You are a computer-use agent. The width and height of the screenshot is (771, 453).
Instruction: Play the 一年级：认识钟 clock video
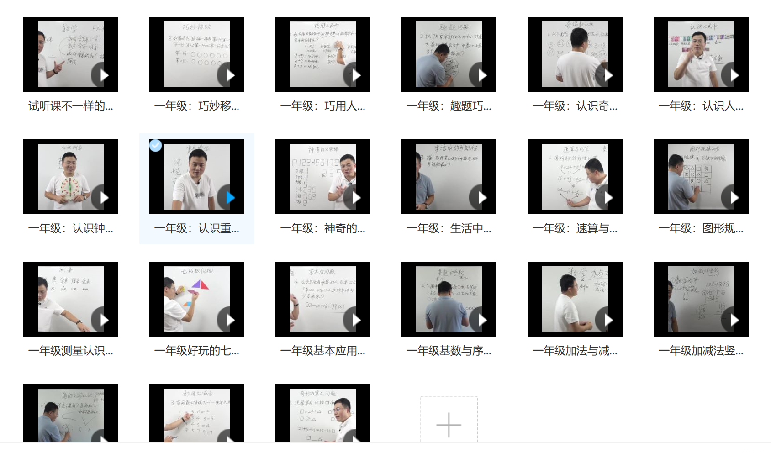[x=103, y=198]
